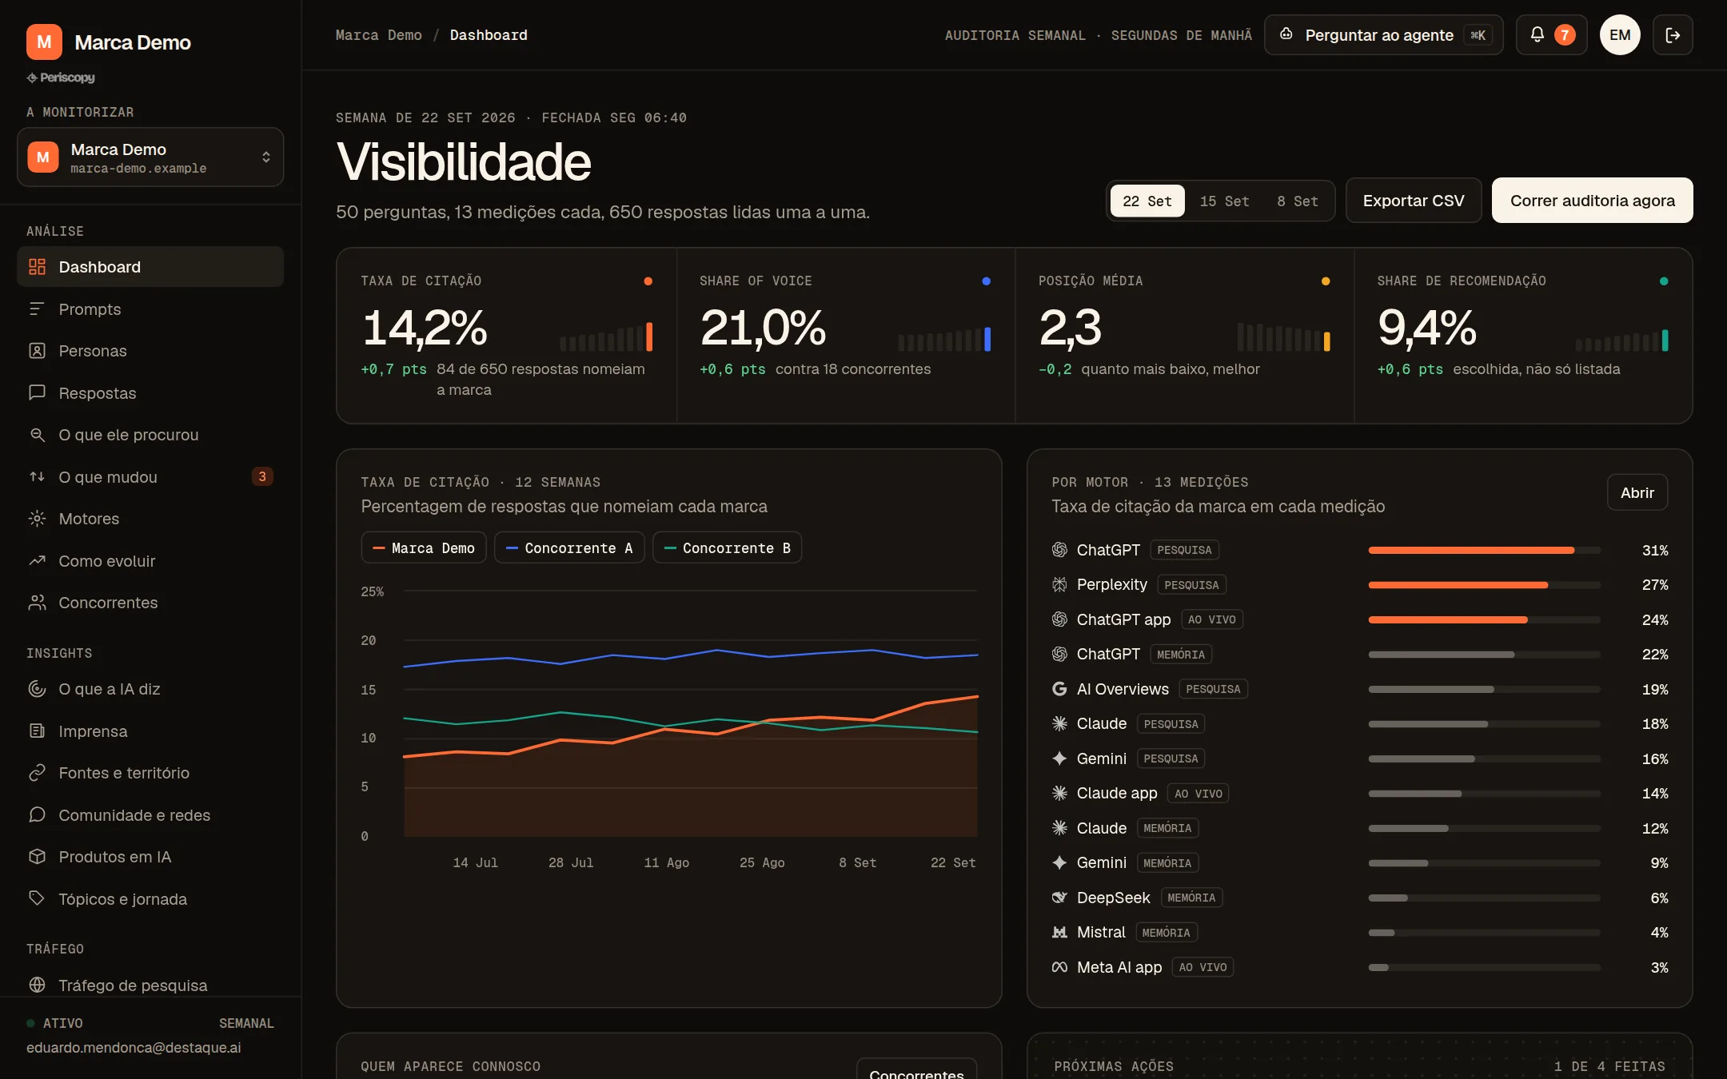The image size is (1727, 1079).
Task: Click the O que a IA diz icon
Action: click(37, 689)
